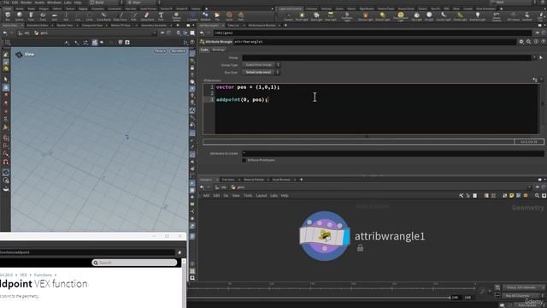Click the help browser vertical scrollbar
Image resolution: width=547 pixels, height=308 pixels.
click(184, 283)
